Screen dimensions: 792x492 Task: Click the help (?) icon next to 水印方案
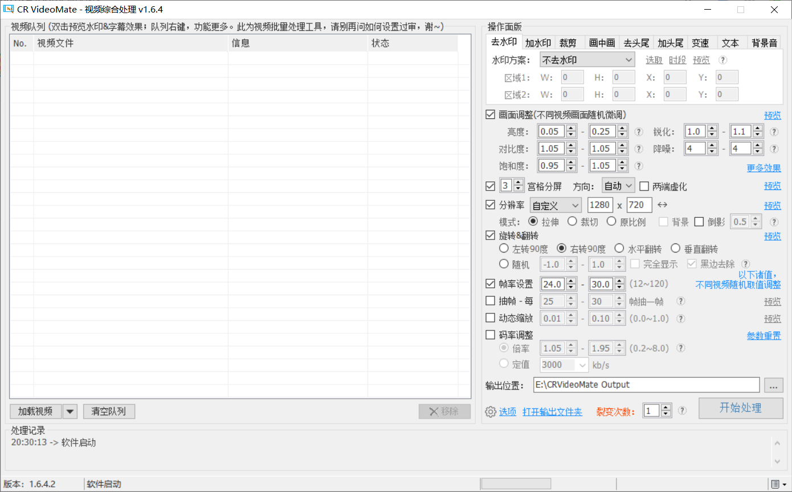(x=722, y=60)
